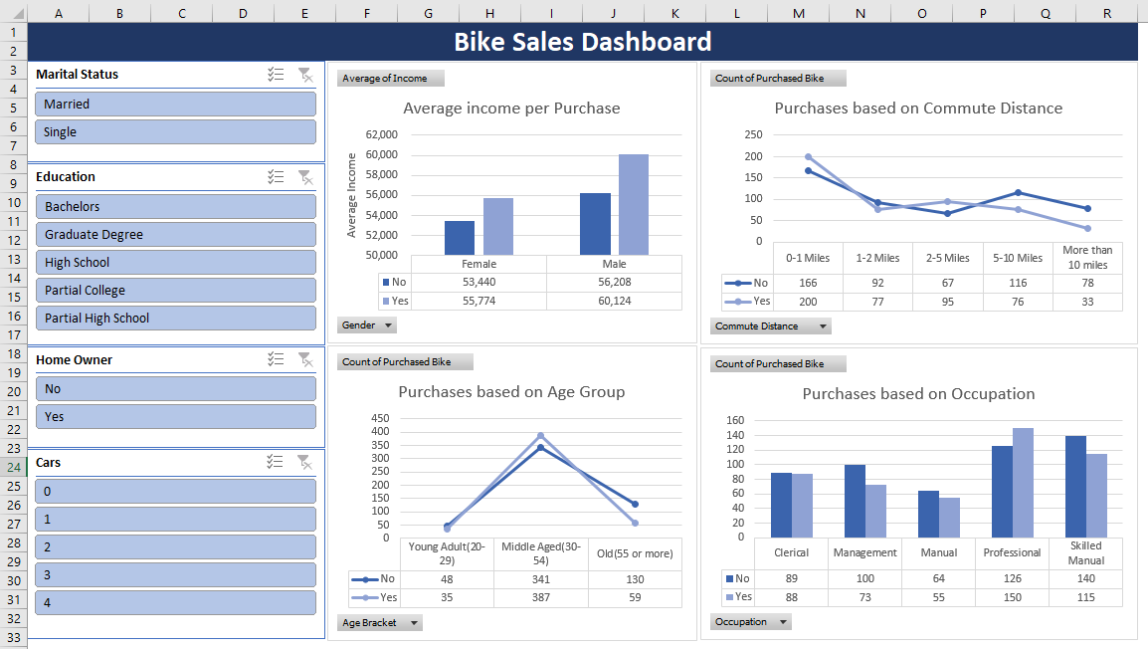
Task: Toggle Yes in the Home Owner slicer
Action: click(x=175, y=416)
